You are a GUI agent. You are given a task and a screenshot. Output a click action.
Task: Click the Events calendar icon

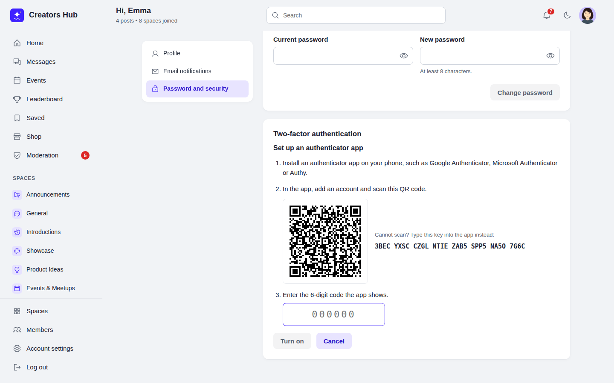point(17,80)
